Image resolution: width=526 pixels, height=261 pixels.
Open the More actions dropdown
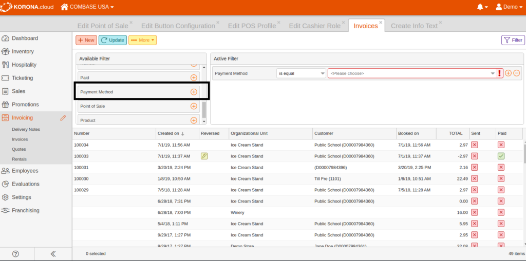[x=143, y=40]
